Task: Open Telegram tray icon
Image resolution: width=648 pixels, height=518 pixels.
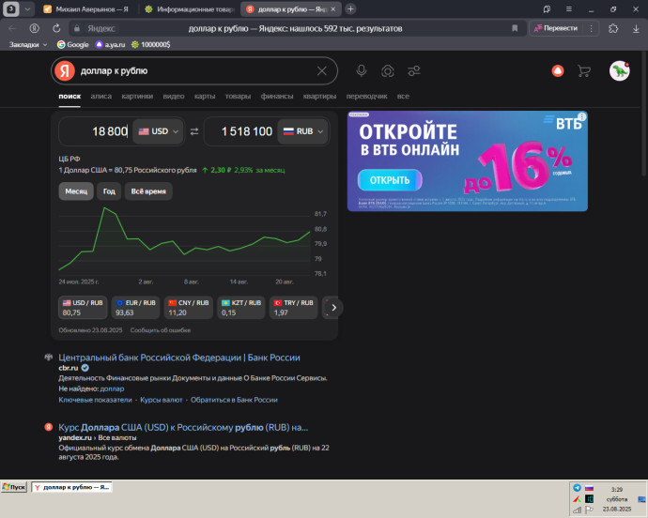Action: pos(577,487)
